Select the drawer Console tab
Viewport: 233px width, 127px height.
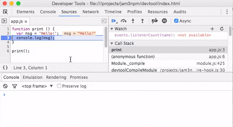[x=11, y=77]
